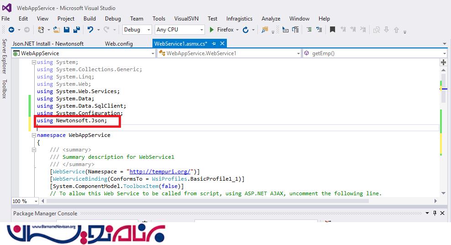This screenshot has width=451, height=245.
Task: Open the Server Explorer side panel
Action: pos(4,57)
